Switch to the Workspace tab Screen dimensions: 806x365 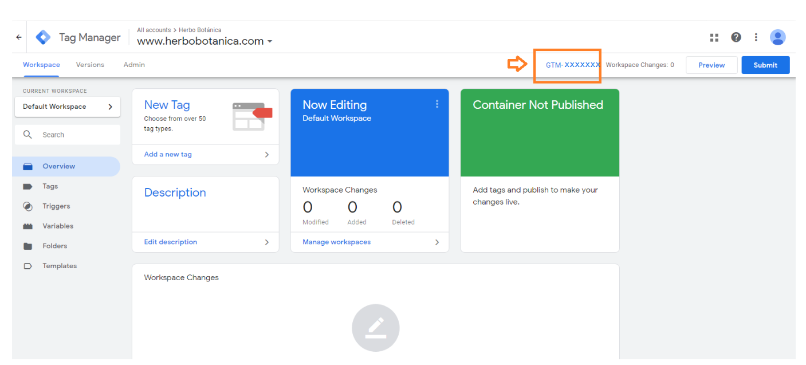click(41, 65)
